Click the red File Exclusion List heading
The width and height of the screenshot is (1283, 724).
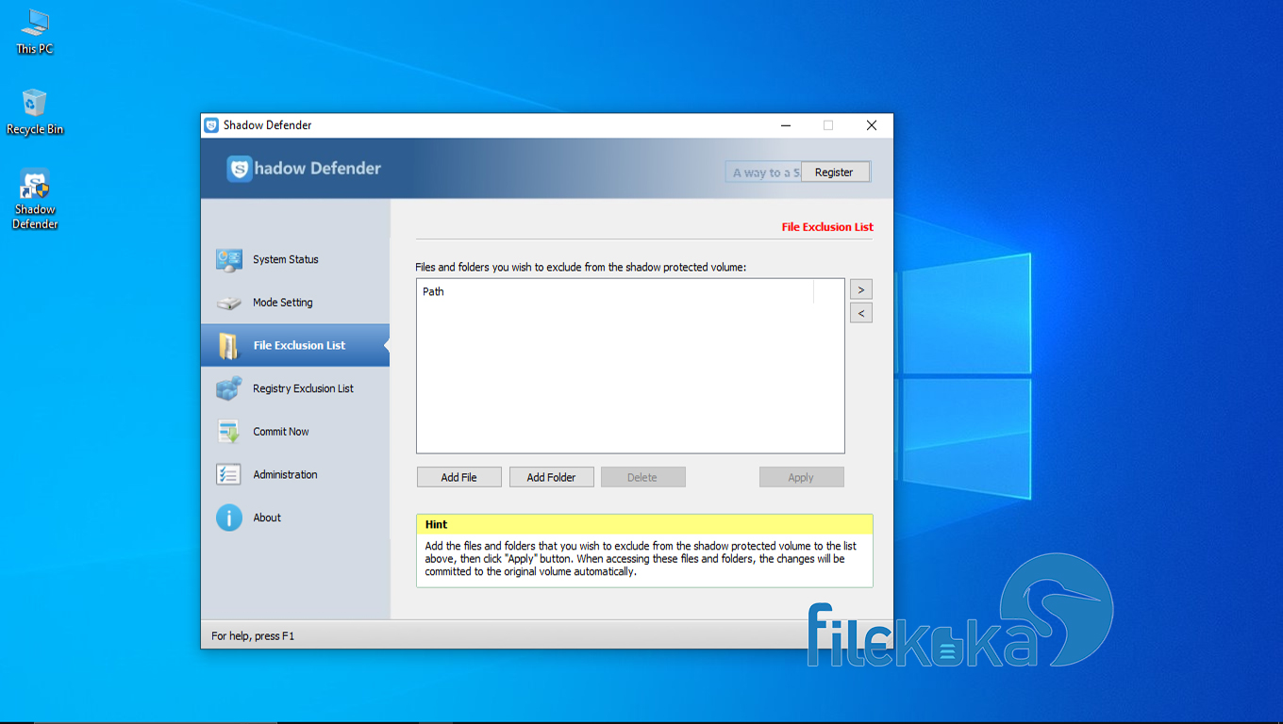click(827, 227)
